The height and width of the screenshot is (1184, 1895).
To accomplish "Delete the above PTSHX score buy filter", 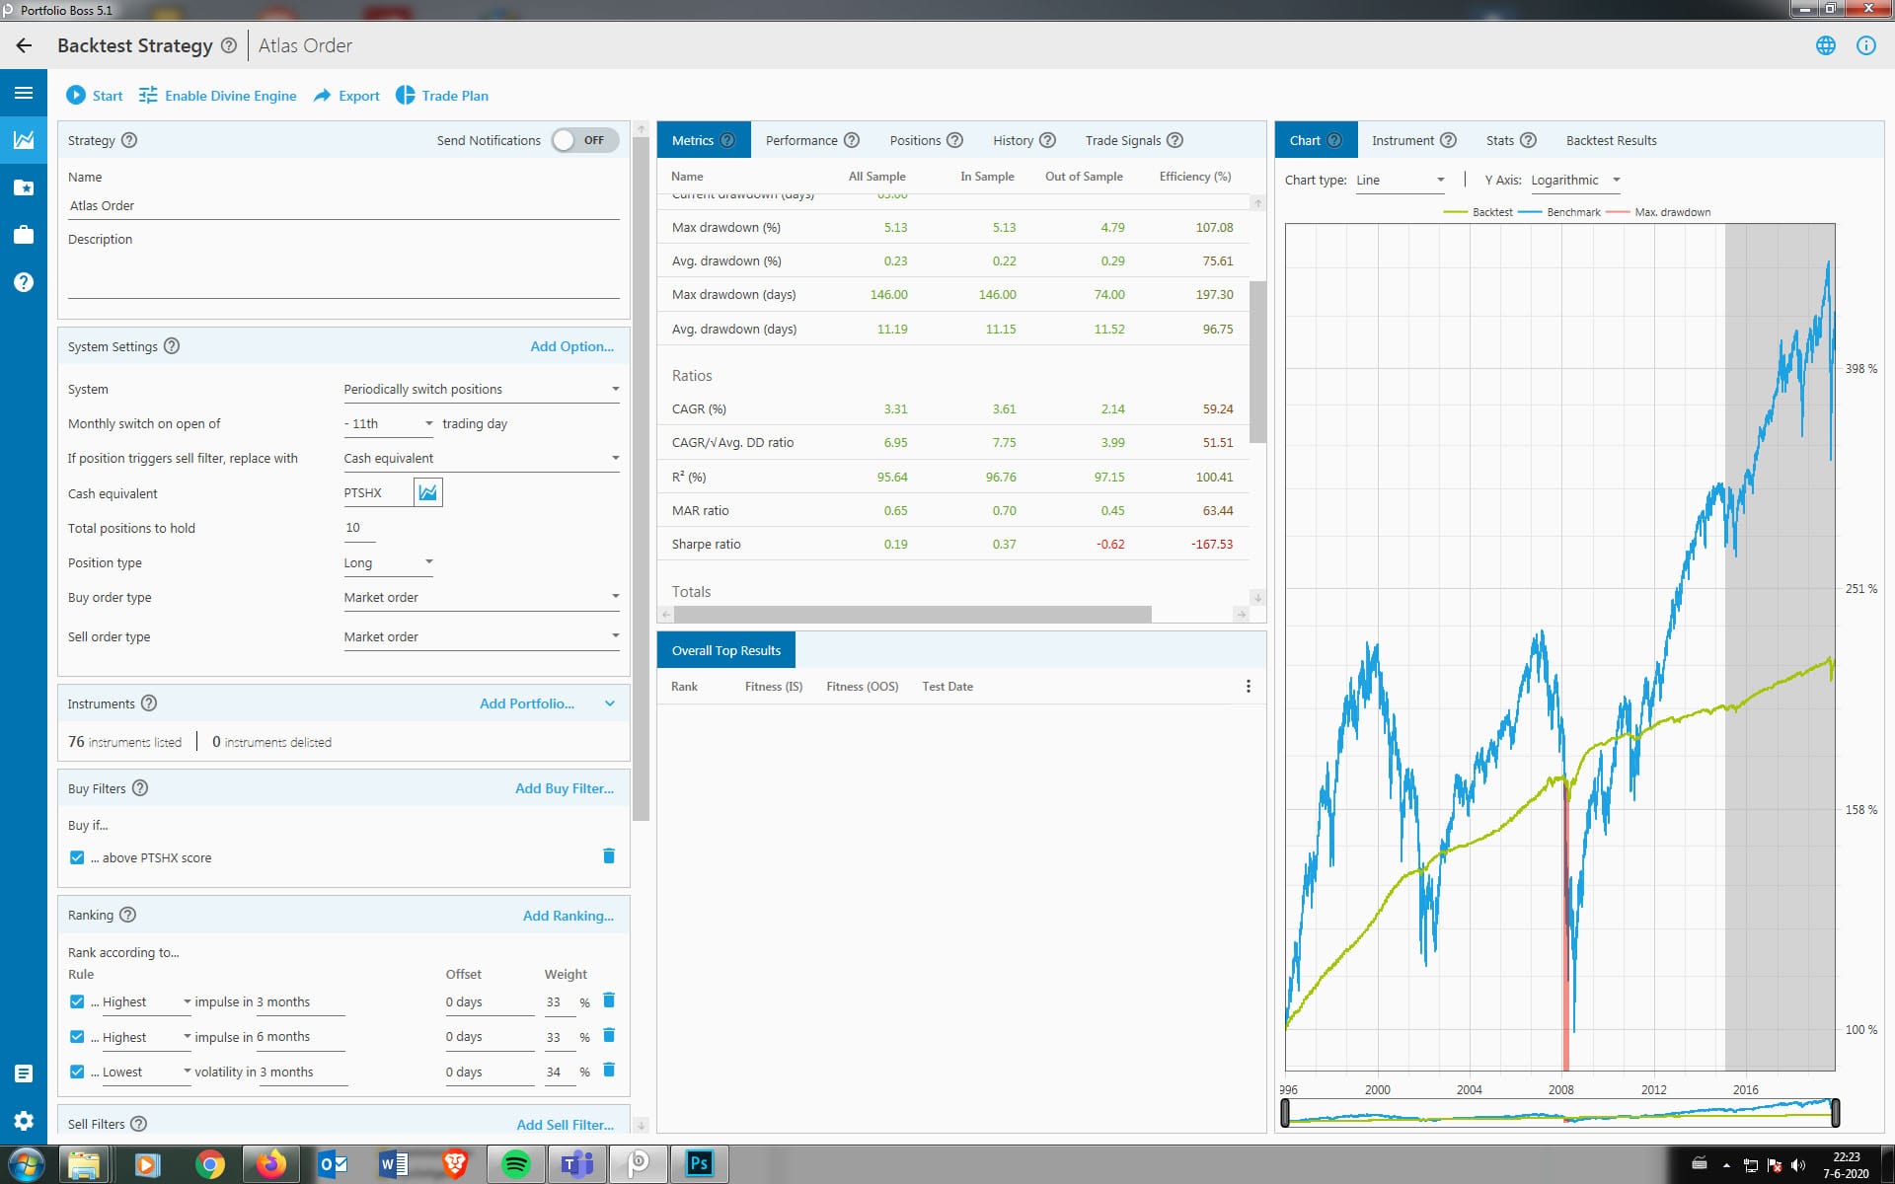I will tap(609, 856).
